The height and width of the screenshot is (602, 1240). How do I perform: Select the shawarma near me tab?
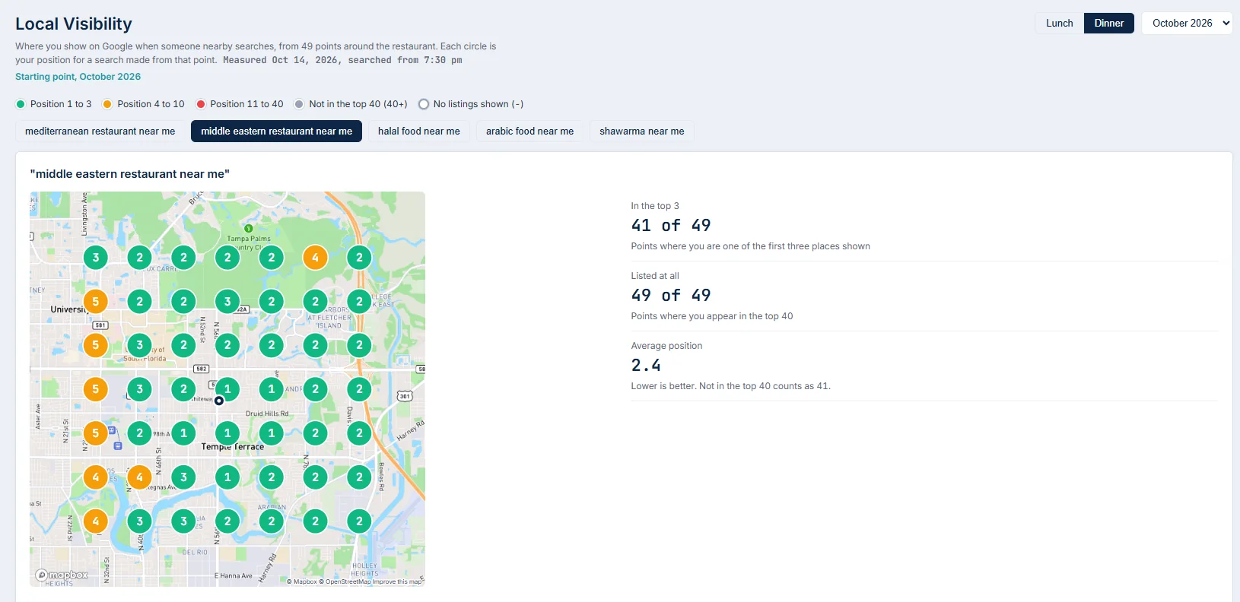pos(641,131)
